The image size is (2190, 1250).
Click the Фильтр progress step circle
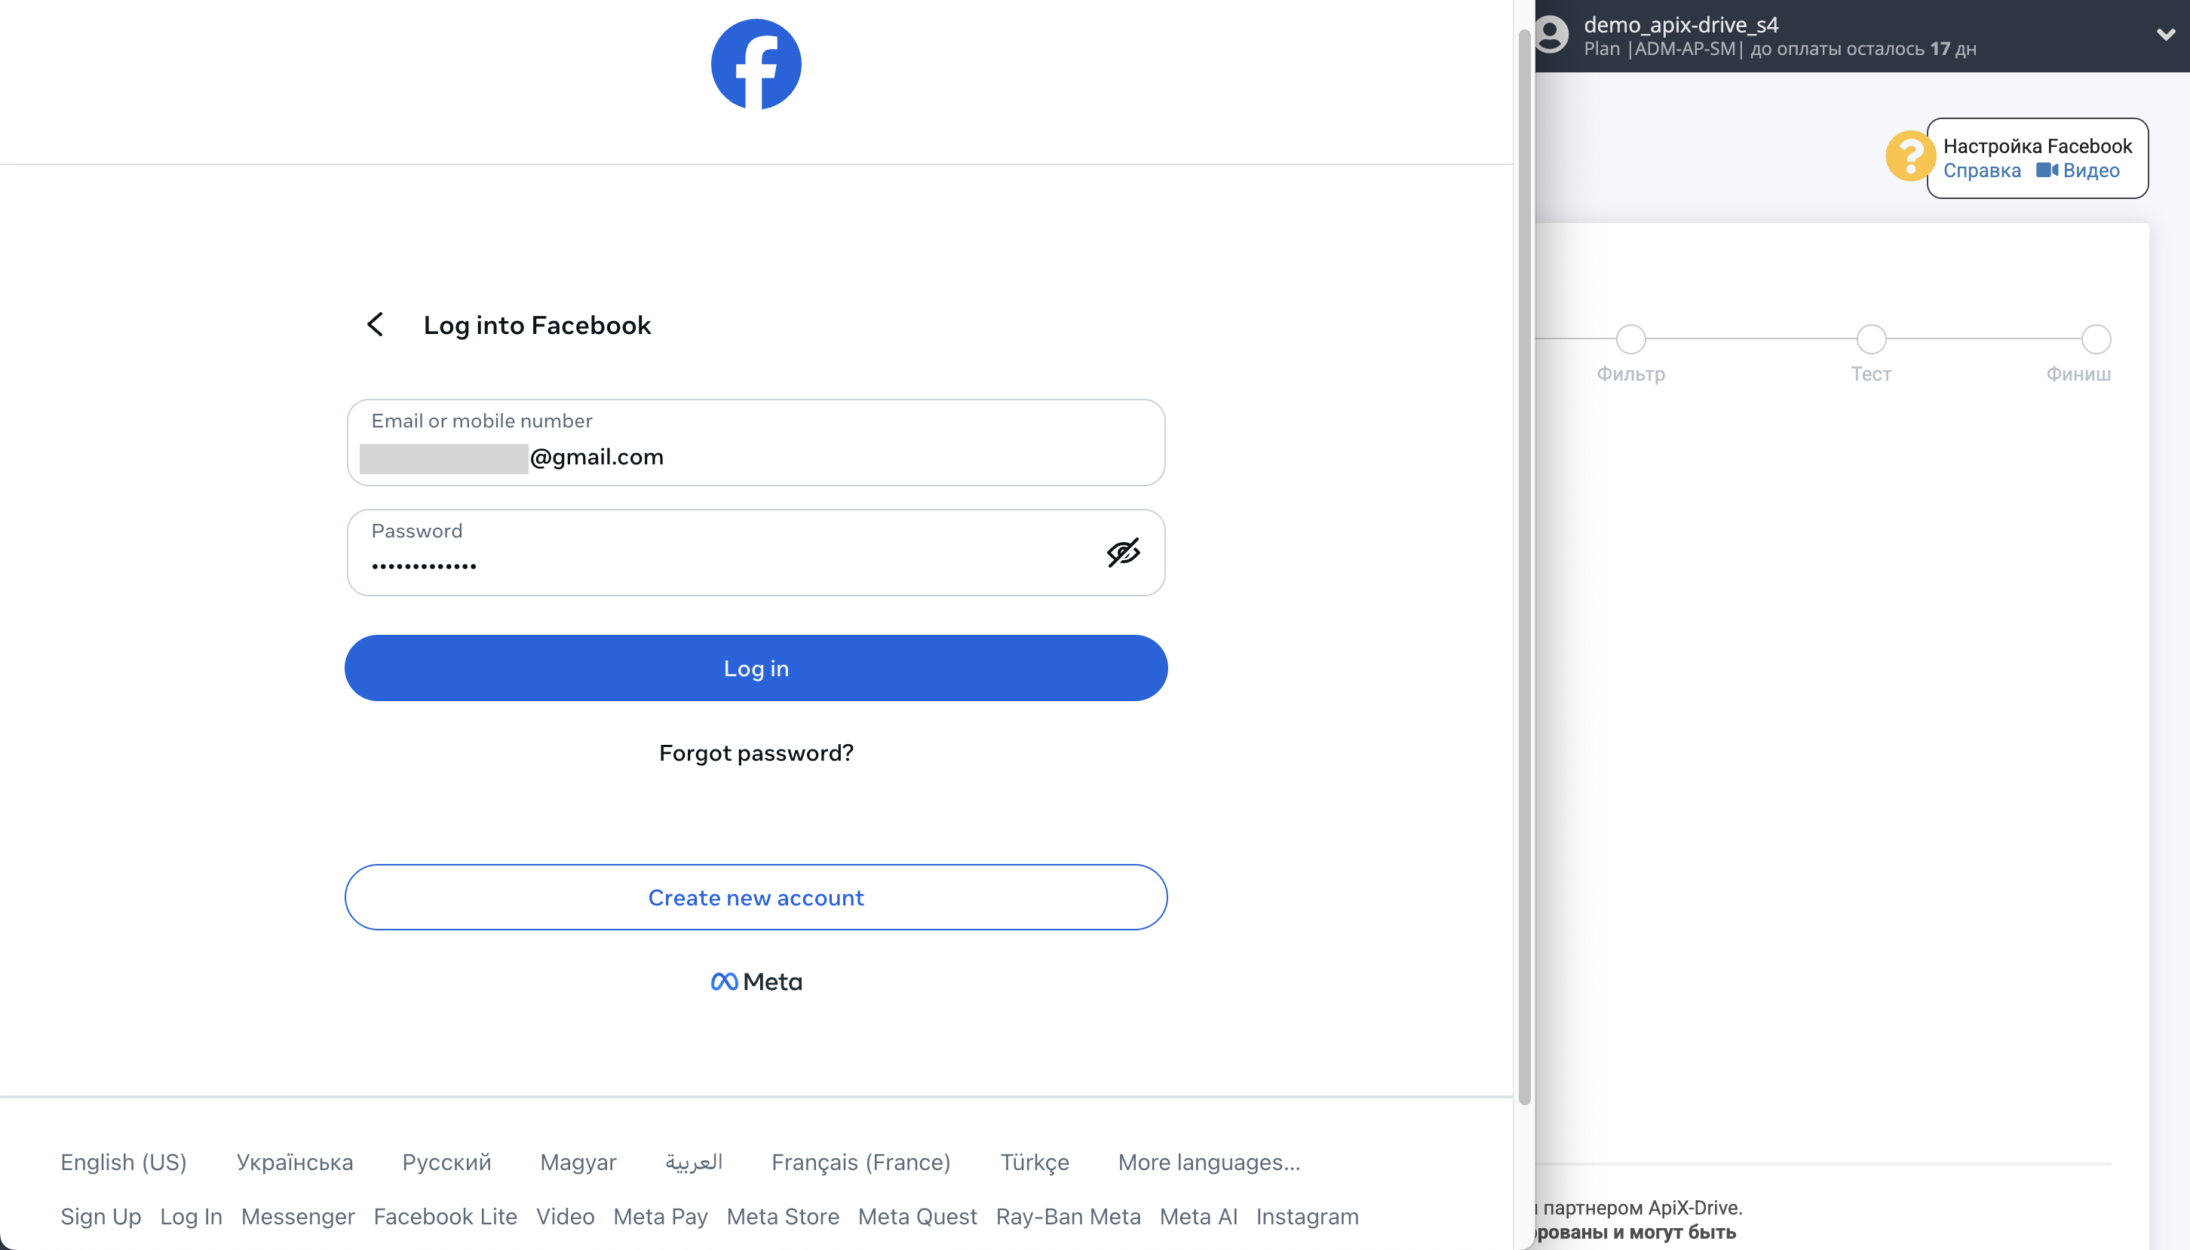pos(1630,339)
